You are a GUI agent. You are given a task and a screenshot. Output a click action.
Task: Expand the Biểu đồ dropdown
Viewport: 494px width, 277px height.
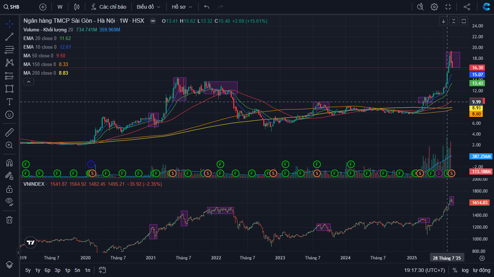148,7
